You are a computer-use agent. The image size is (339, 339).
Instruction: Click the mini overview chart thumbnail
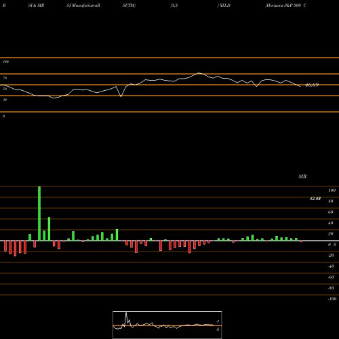(x=167, y=325)
